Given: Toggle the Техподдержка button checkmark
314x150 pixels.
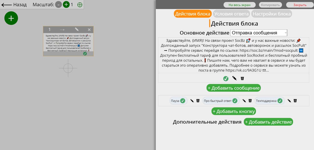Looking at the screenshot, I should 280,101.
